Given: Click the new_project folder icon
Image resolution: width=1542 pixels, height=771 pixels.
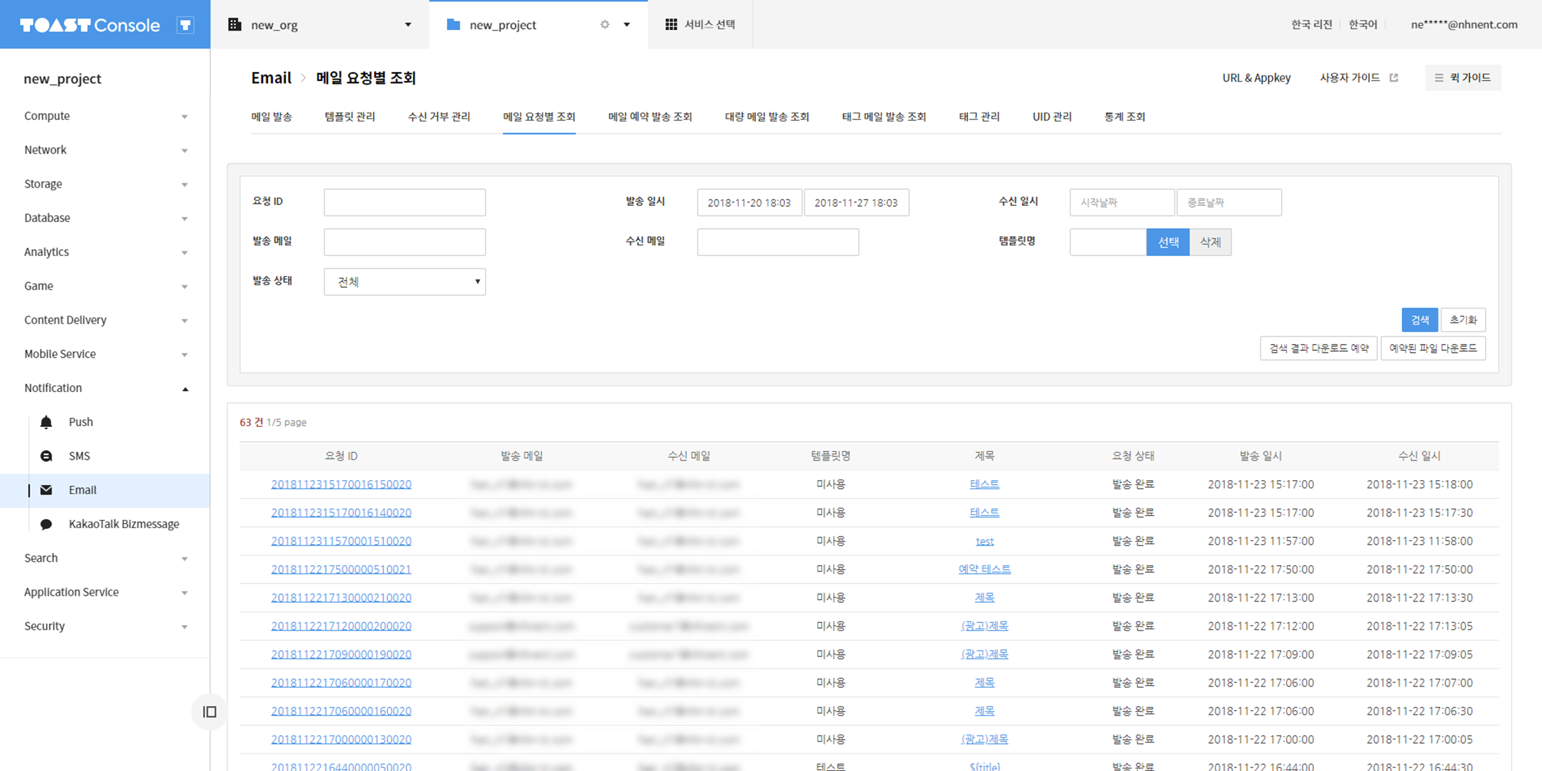Looking at the screenshot, I should (x=454, y=24).
